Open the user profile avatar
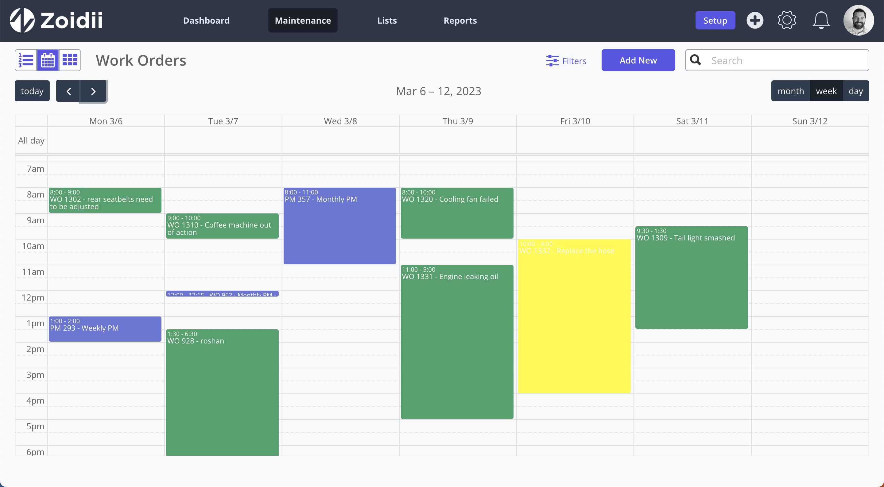Screen dimensions: 884x487 pyautogui.click(x=858, y=21)
